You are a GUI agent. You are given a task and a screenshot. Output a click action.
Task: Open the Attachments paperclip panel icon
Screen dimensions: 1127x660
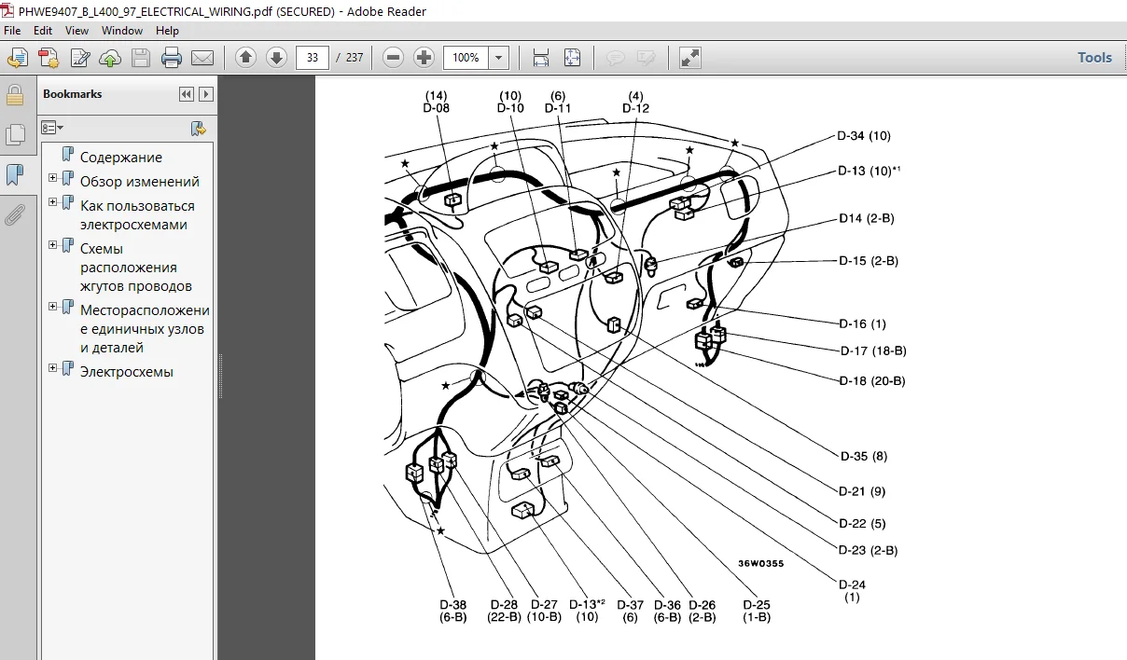[x=14, y=215]
